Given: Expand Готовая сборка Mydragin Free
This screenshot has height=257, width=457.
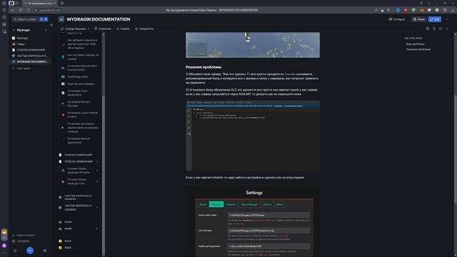Looking at the screenshot, I should pos(97,181).
